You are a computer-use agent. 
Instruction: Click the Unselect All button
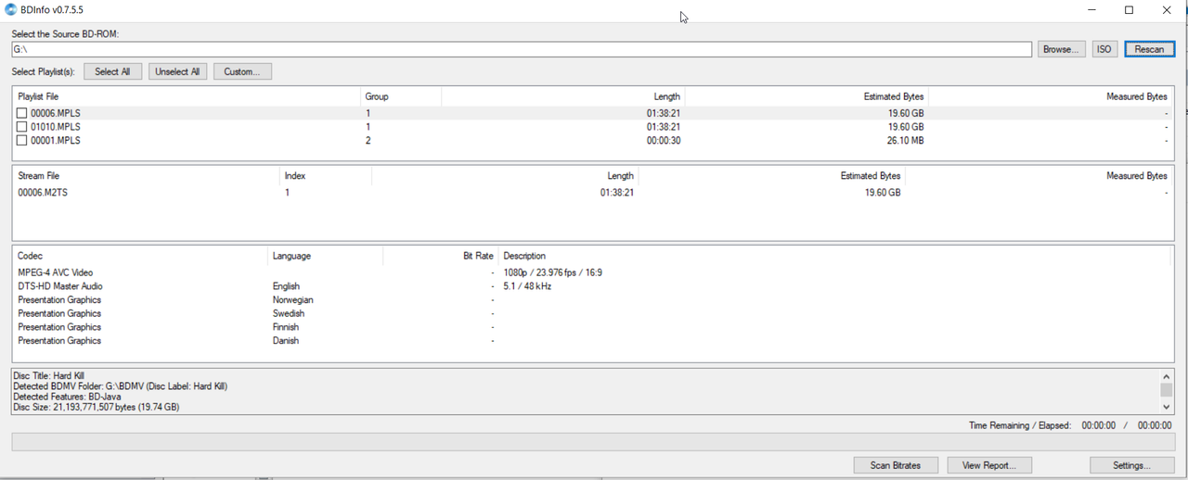(x=177, y=71)
